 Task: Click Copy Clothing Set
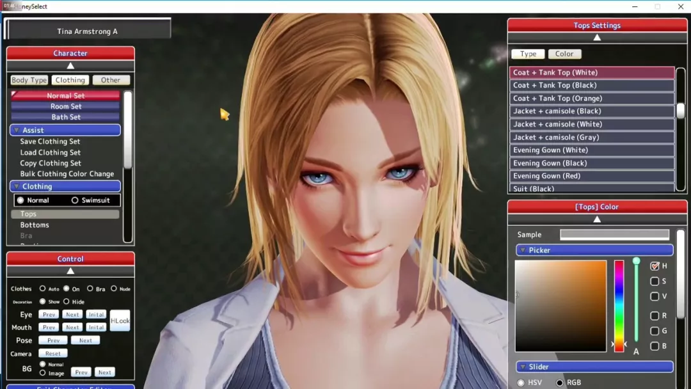[x=51, y=163]
